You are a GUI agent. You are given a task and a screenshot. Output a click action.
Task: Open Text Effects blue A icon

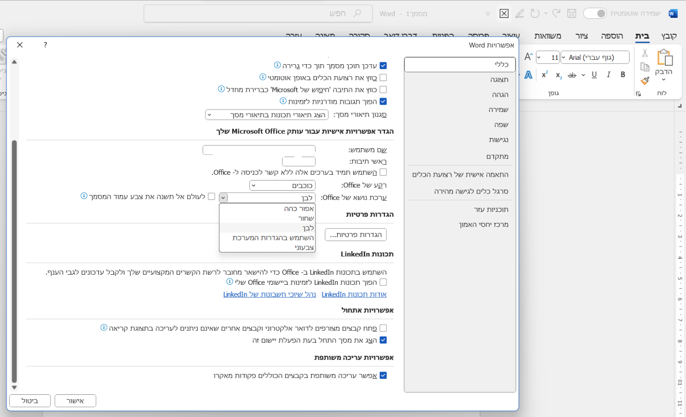[x=529, y=75]
